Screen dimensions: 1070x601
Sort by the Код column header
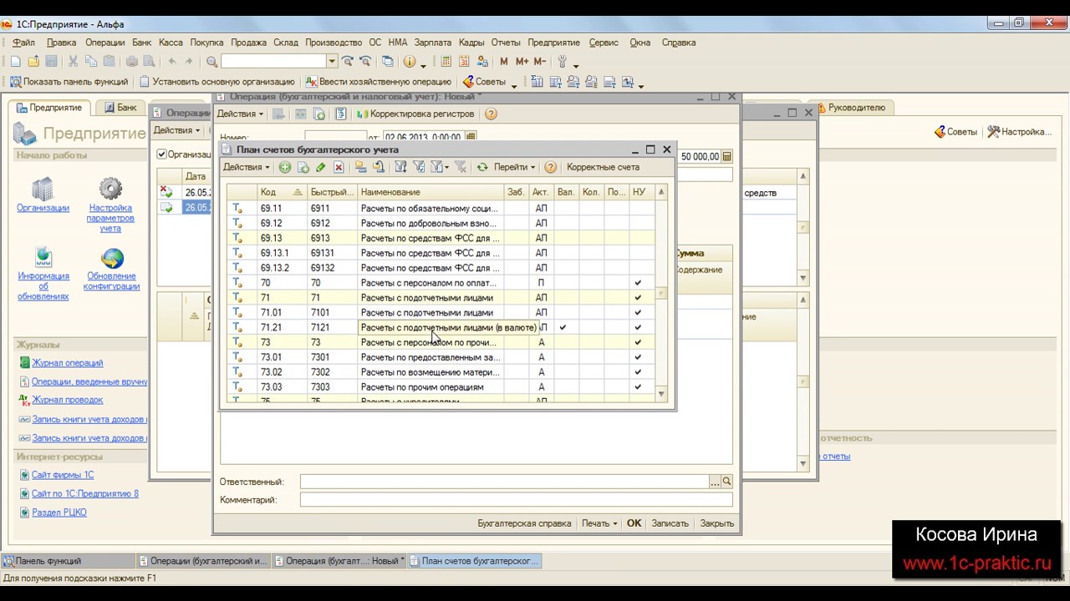click(281, 192)
